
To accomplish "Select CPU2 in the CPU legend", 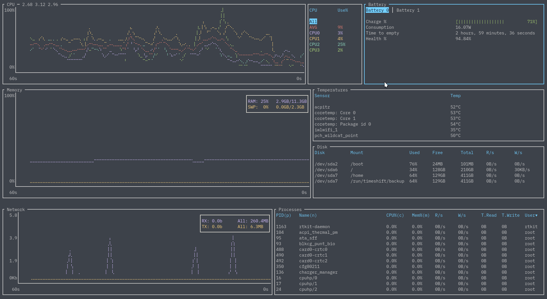I will [327, 44].
